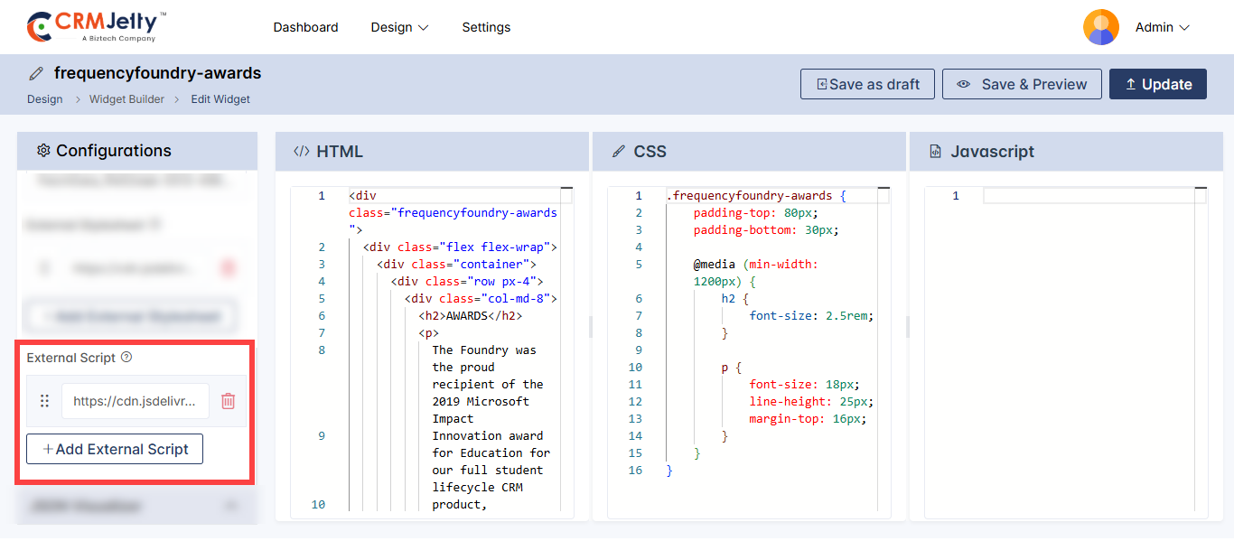Click the drag handle of external script
This screenshot has width=1234, height=541.
(44, 401)
